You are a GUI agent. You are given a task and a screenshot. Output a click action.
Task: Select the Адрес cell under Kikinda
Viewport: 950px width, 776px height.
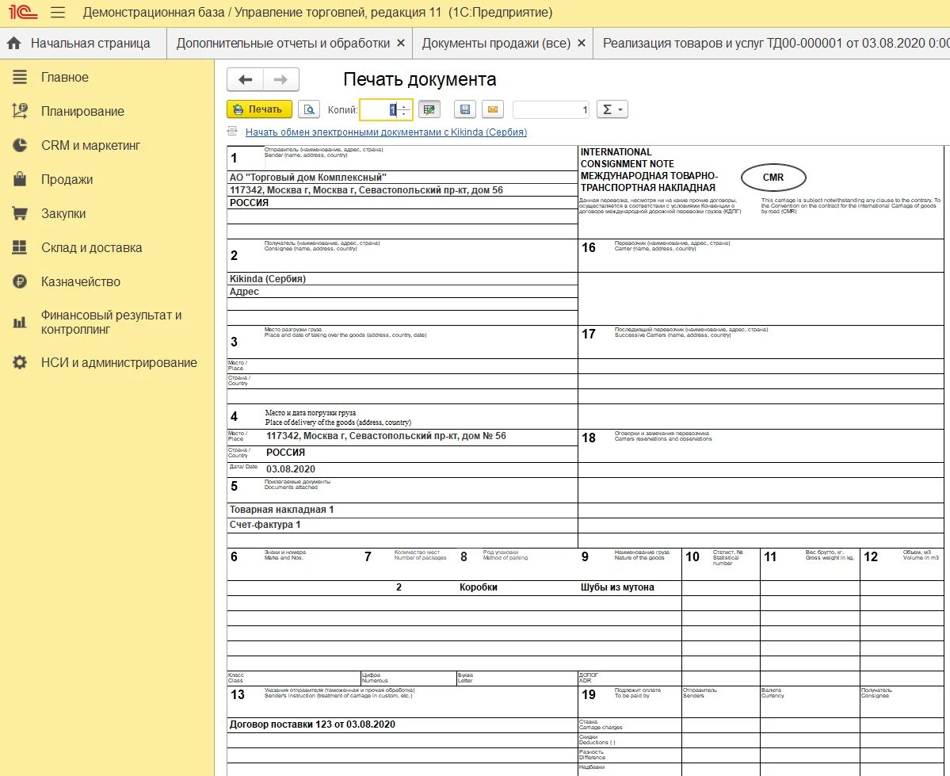(x=403, y=292)
